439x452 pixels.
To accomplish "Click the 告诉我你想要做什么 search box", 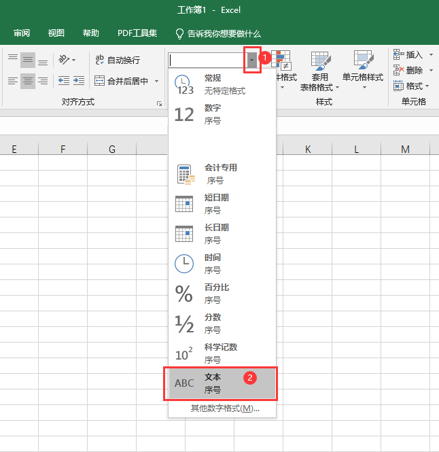I will point(224,34).
